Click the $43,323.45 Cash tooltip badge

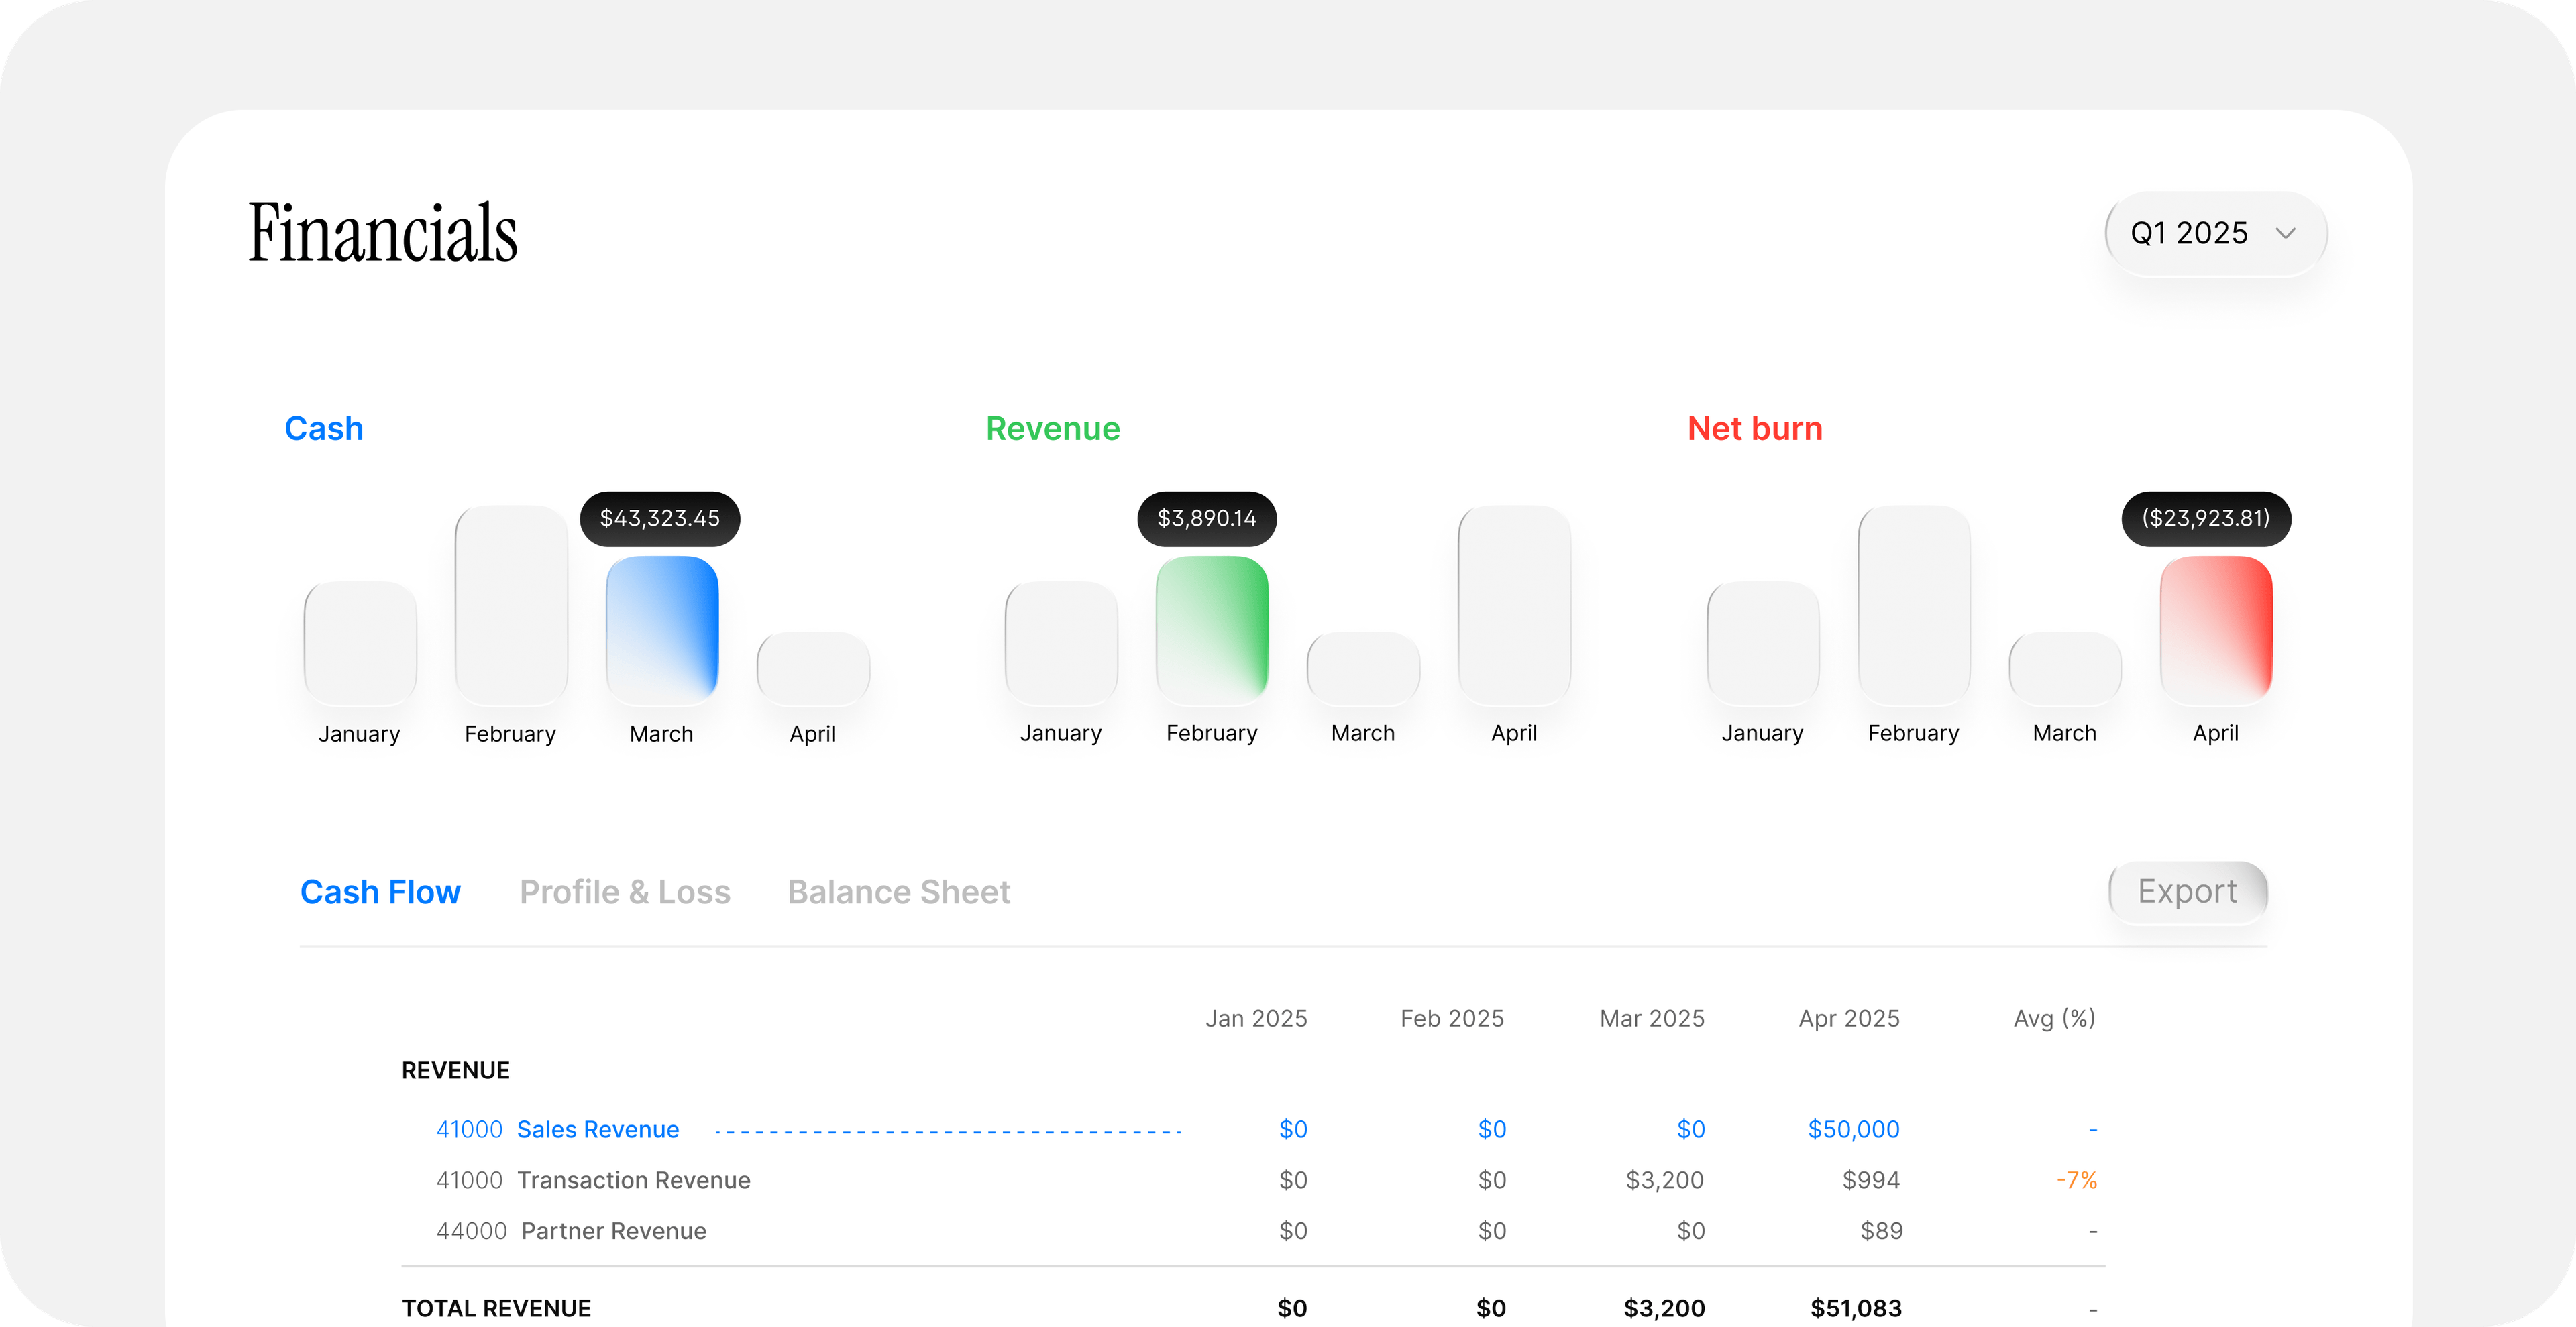pos(660,518)
